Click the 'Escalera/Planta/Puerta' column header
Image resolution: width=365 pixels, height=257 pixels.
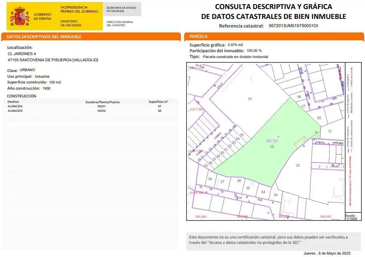pyautogui.click(x=102, y=102)
